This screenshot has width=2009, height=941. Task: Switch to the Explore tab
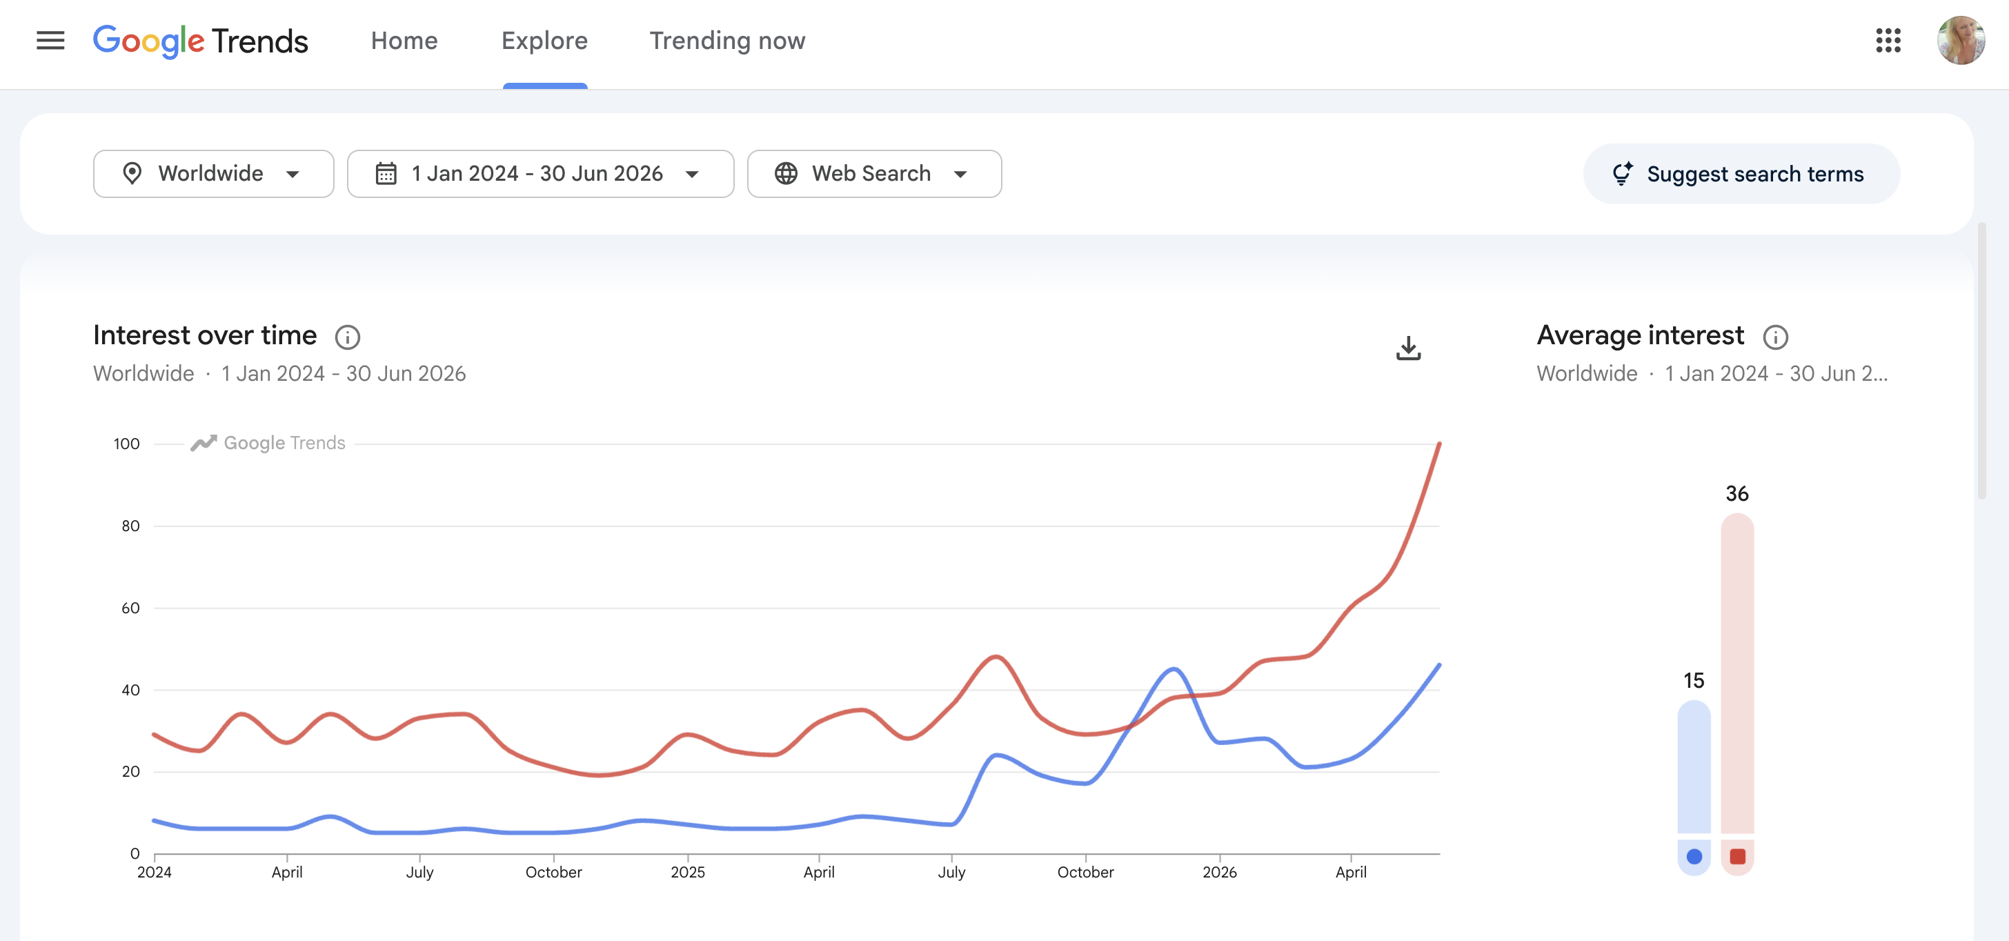(544, 41)
